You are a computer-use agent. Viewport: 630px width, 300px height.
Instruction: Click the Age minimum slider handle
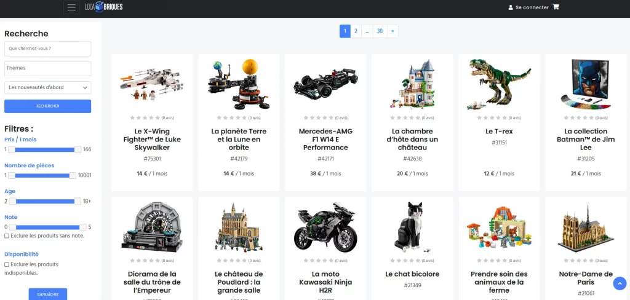(x=12, y=201)
